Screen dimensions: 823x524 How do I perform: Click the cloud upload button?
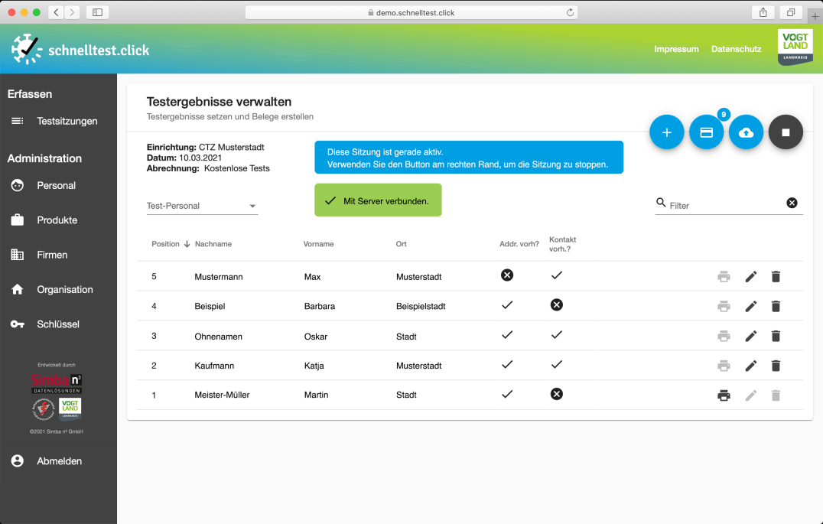746,132
